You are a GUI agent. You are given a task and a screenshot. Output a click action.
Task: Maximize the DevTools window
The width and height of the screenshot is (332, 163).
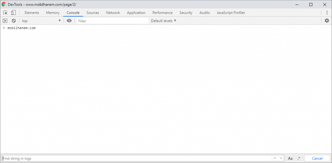coord(311,5)
